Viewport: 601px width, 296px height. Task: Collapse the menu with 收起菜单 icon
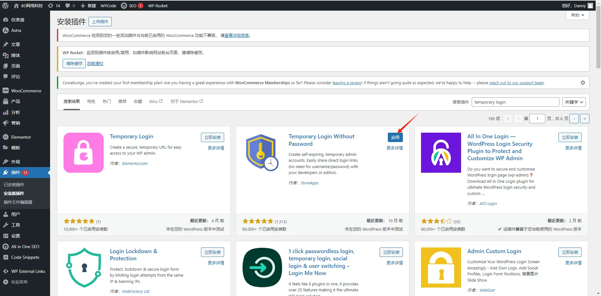pos(6,282)
